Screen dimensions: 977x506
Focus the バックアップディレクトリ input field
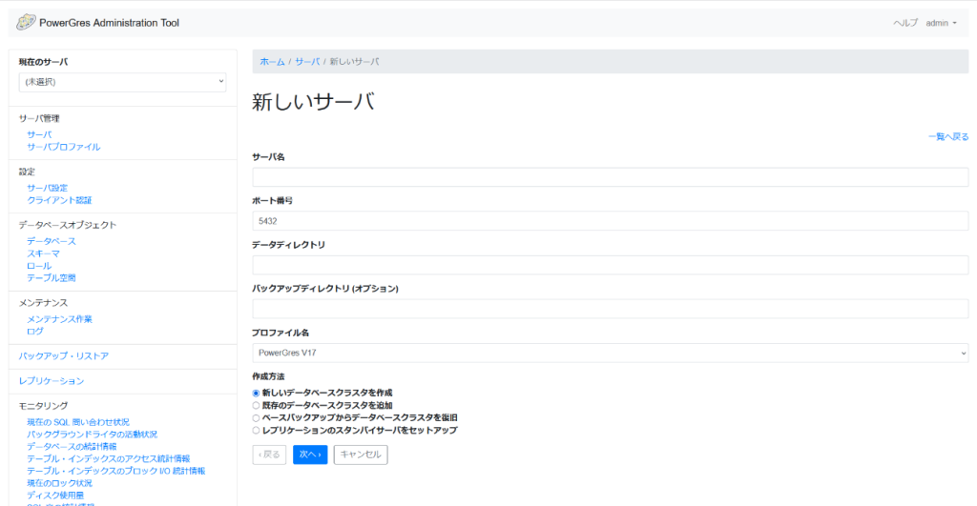click(x=610, y=309)
